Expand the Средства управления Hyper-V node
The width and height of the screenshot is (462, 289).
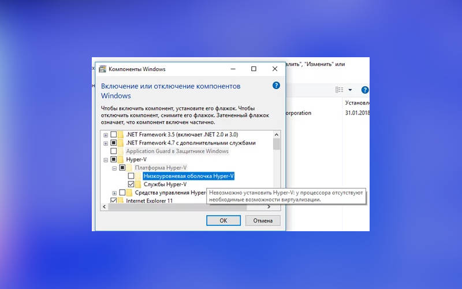(x=114, y=193)
